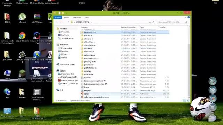
Task: Launch Canon Solution Menu EX
Action: [x=37, y=94]
